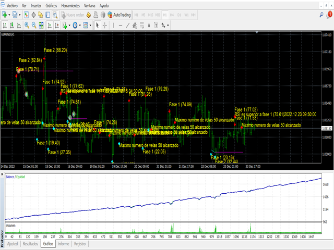This screenshot has width=334, height=250.
Task: Toggle the Strategy Tester magnifier icon
Action: (55, 15)
